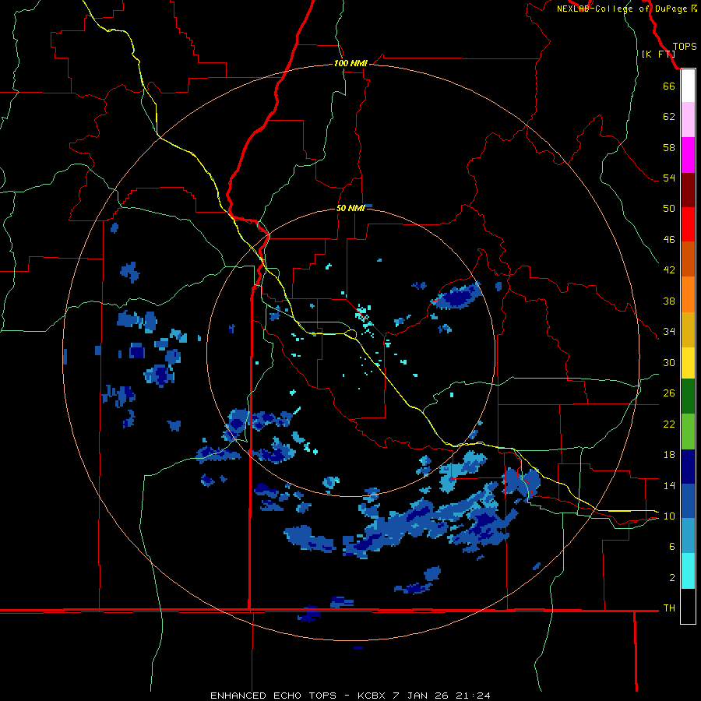Click the '38' legend value
The width and height of the screenshot is (701, 701).
pyautogui.click(x=669, y=301)
